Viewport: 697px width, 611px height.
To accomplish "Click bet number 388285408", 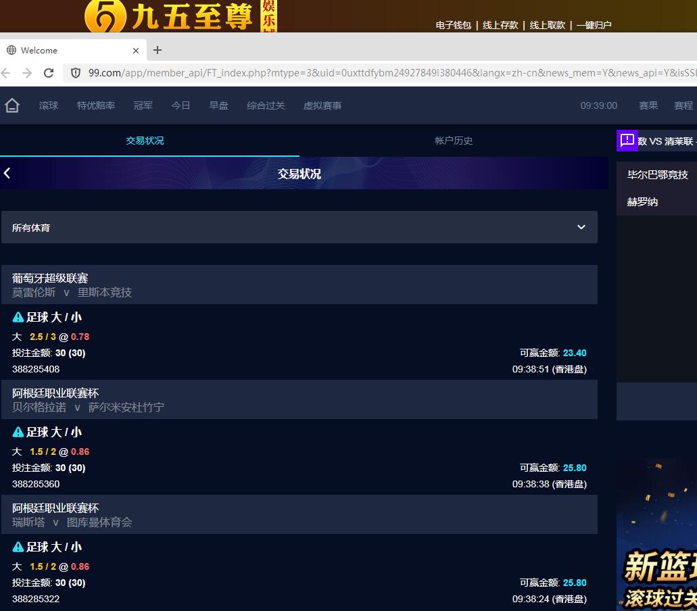I will click(36, 369).
